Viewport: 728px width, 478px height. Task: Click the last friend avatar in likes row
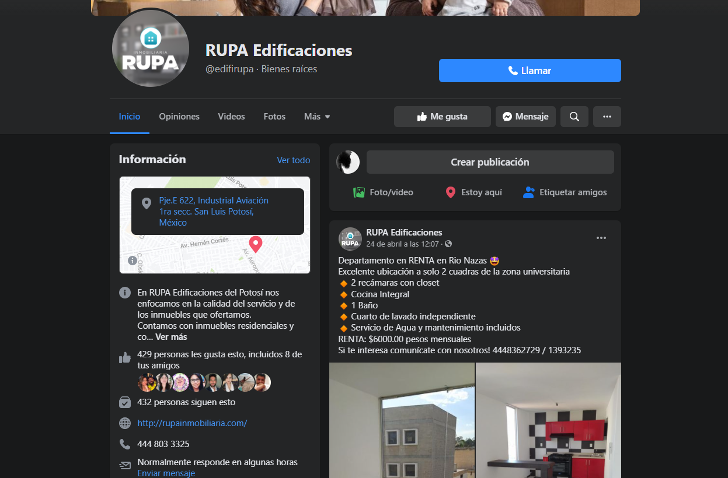pyautogui.click(x=262, y=382)
